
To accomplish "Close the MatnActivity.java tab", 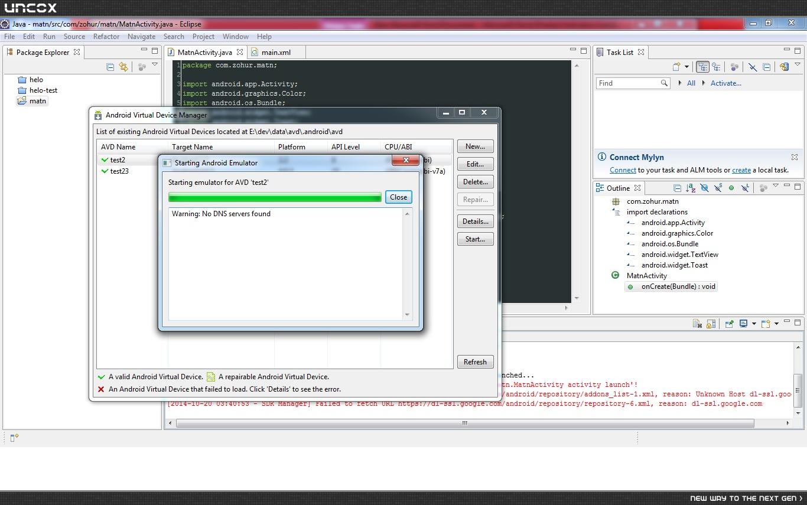I will 240,52.
